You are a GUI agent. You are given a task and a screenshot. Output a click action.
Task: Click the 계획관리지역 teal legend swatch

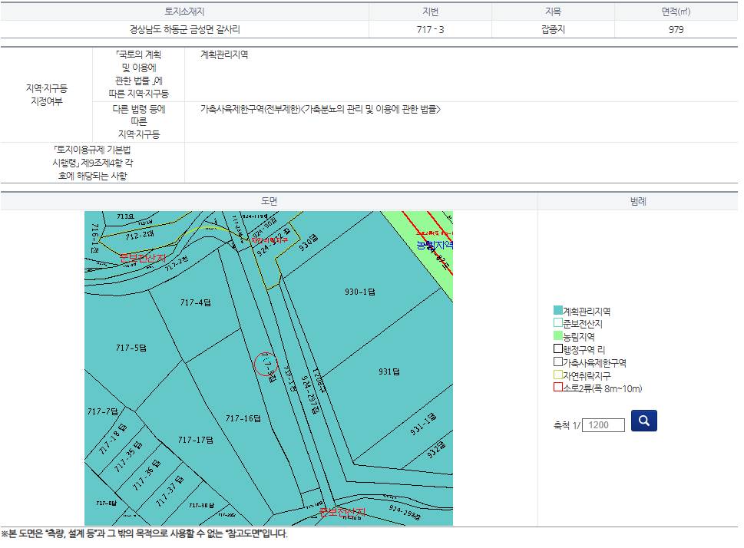coord(558,310)
